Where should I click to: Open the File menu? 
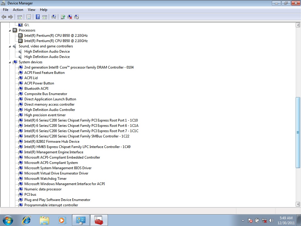coord(6,10)
